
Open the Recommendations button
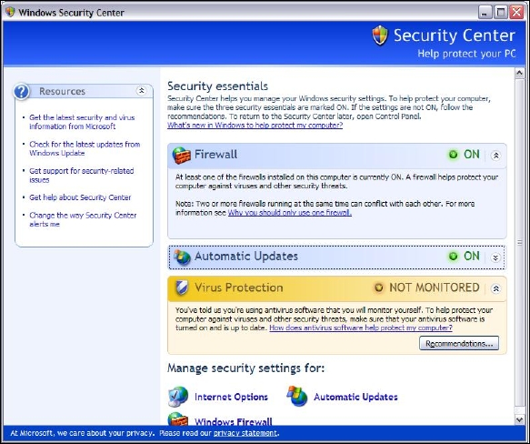[x=459, y=344]
